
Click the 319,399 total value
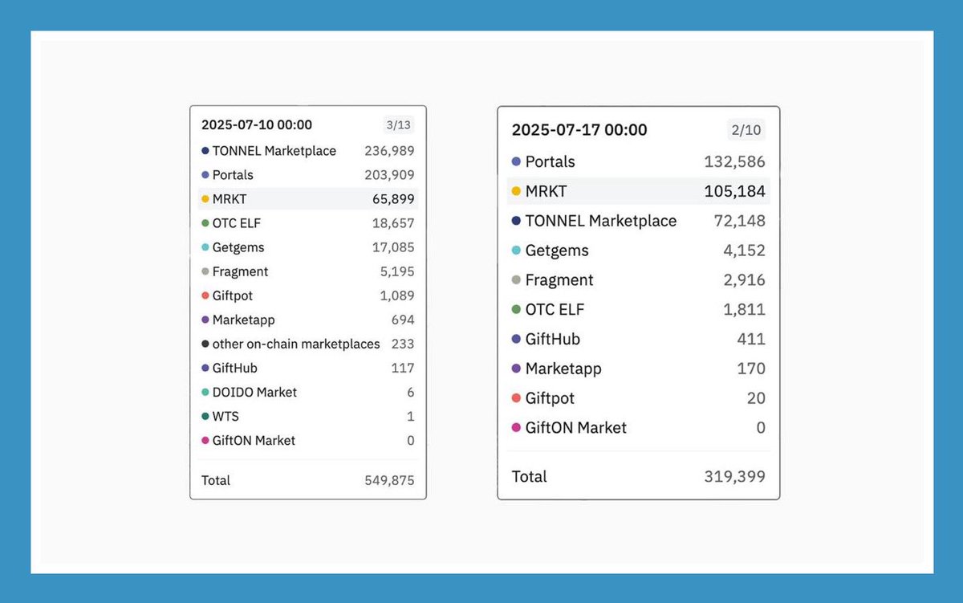click(735, 476)
